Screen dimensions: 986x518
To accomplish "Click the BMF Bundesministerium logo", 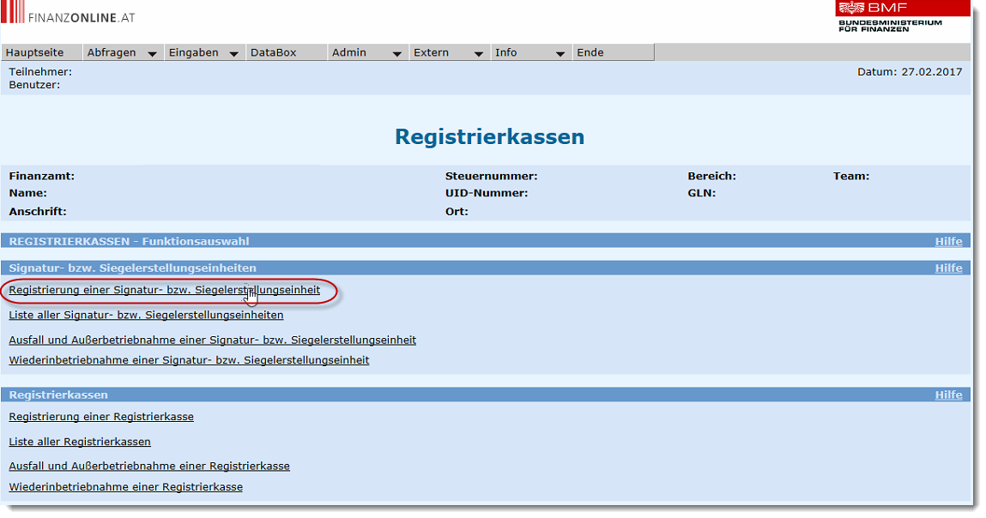I will (890, 17).
